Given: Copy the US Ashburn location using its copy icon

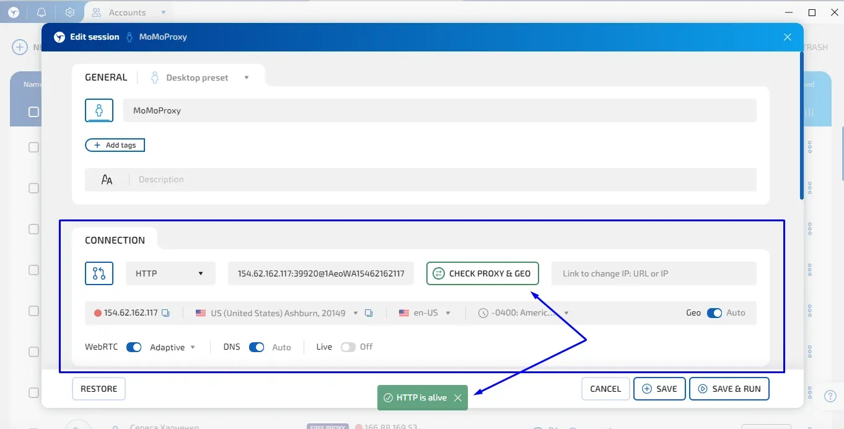Looking at the screenshot, I should [369, 313].
